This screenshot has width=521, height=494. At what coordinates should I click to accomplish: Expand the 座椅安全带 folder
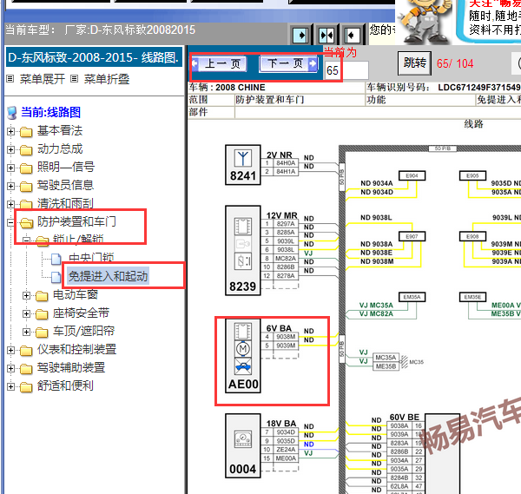27,313
